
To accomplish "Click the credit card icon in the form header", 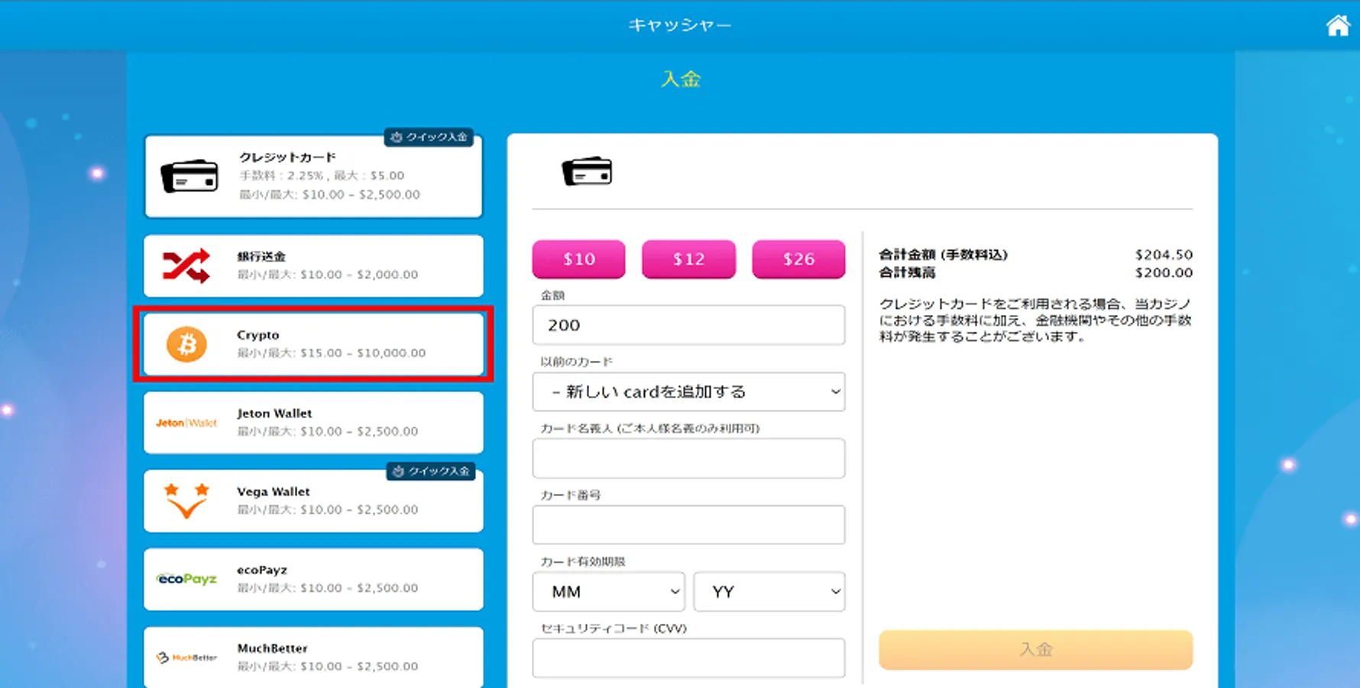I will tap(587, 171).
